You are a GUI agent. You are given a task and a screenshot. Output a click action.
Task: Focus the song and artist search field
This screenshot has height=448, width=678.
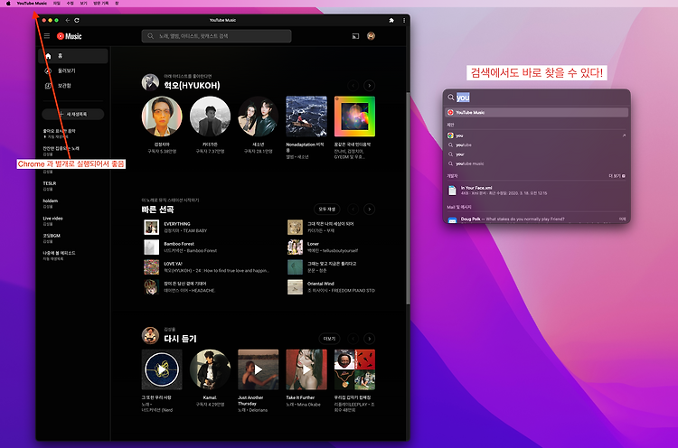tap(216, 36)
